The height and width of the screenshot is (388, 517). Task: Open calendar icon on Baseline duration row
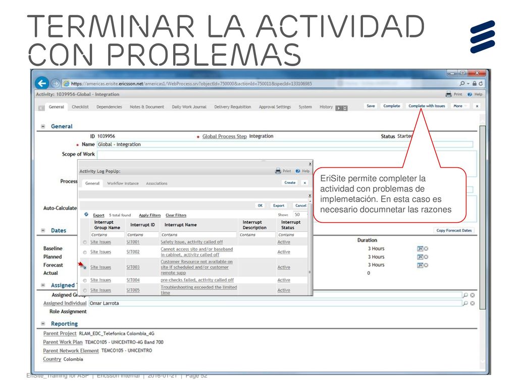420,249
